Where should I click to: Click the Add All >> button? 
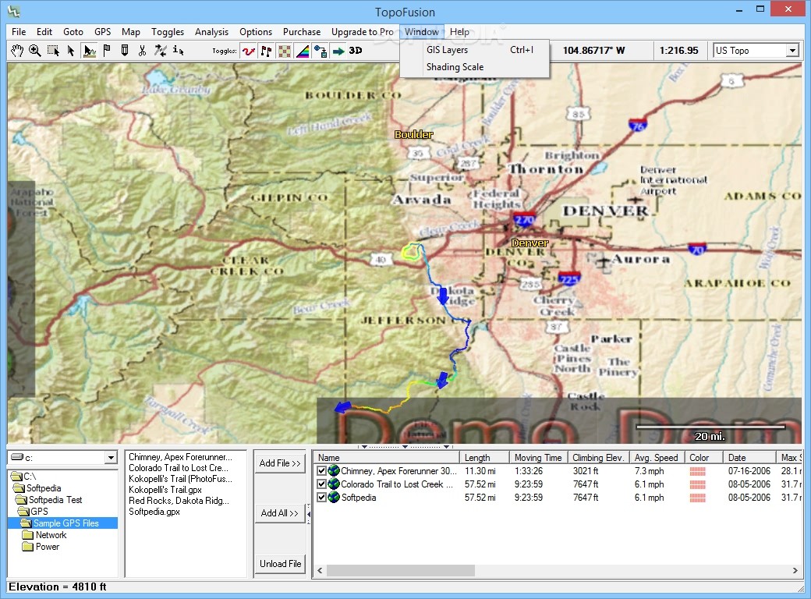280,513
